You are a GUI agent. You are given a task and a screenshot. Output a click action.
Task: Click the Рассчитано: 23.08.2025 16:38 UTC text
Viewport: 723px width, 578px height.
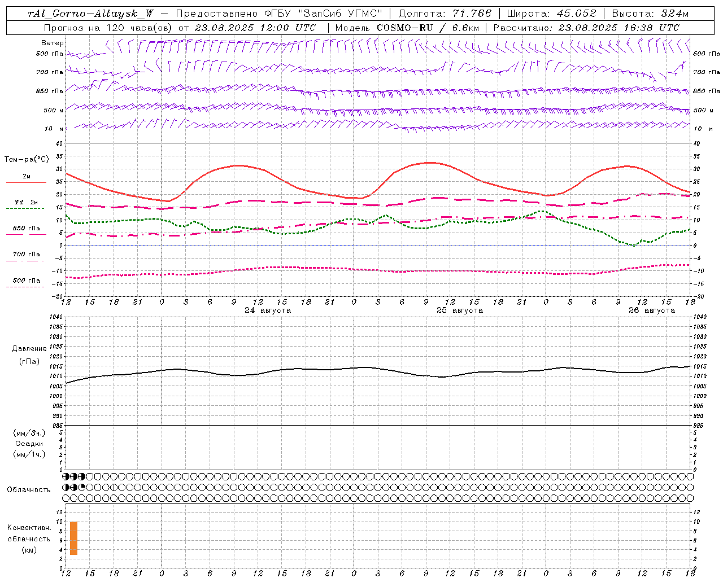586,28
